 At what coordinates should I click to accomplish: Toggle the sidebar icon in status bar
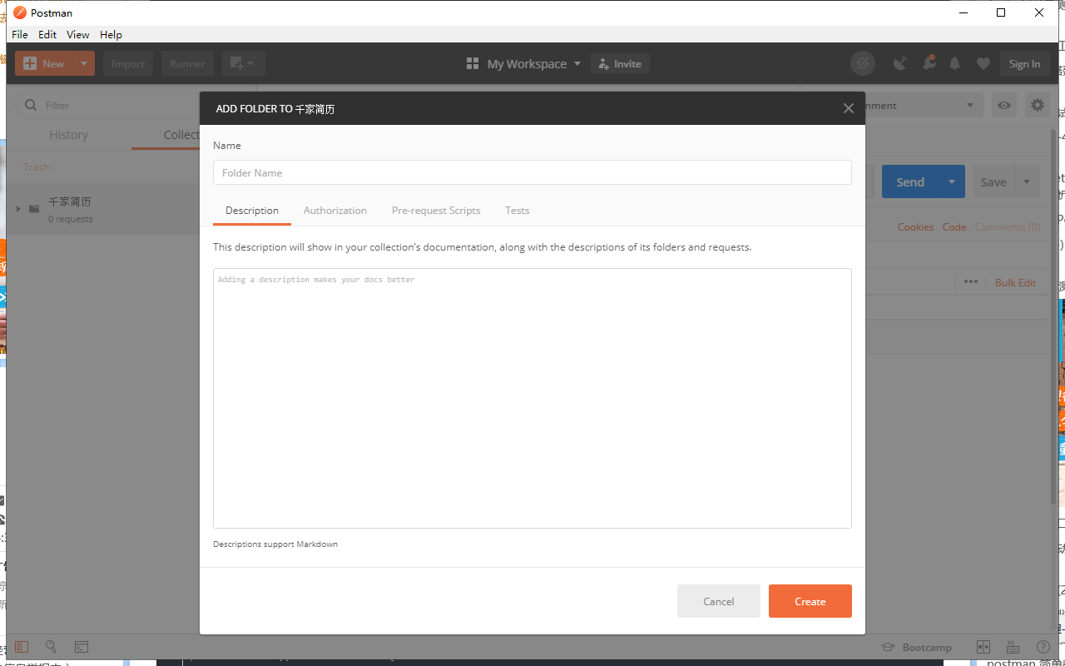tap(22, 647)
